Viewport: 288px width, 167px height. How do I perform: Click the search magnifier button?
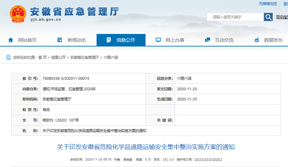click(268, 17)
